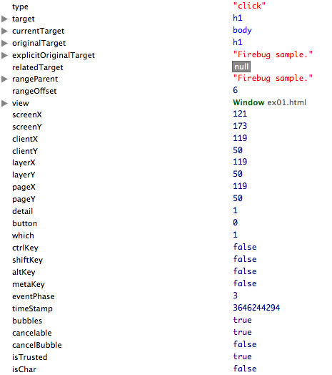Click the isTrusted property label
Image resolution: width=332 pixels, height=375 pixels.
tap(30, 357)
